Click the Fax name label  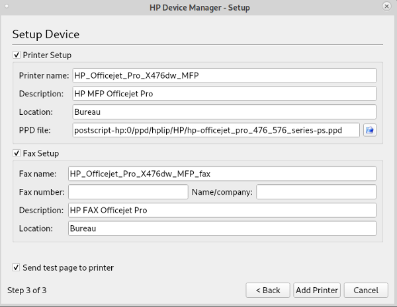point(38,174)
